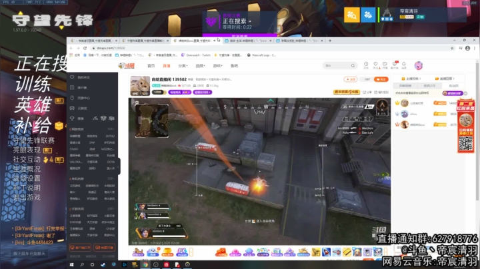Expand the 游戏 games dropdown

(217, 66)
